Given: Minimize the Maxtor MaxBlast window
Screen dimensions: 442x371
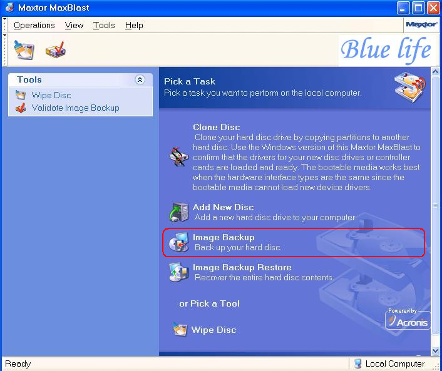Looking at the screenshot, I should click(403, 8).
